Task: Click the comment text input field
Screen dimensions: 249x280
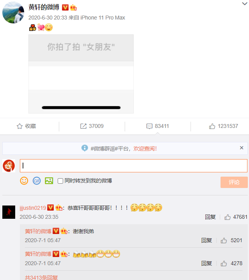Action: (x=134, y=166)
